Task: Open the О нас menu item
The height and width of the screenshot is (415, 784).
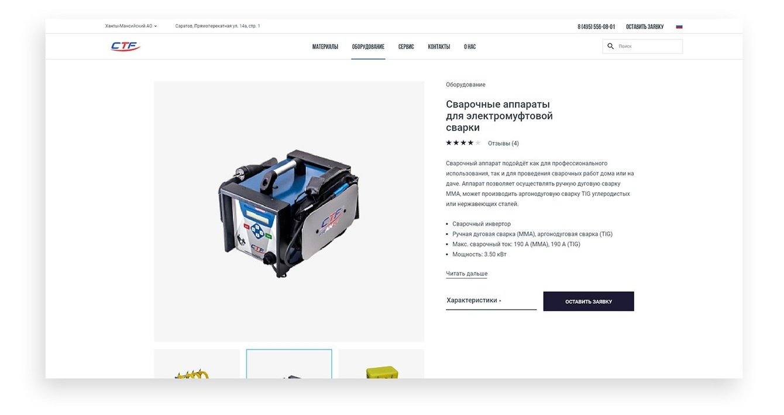Action: (x=470, y=47)
